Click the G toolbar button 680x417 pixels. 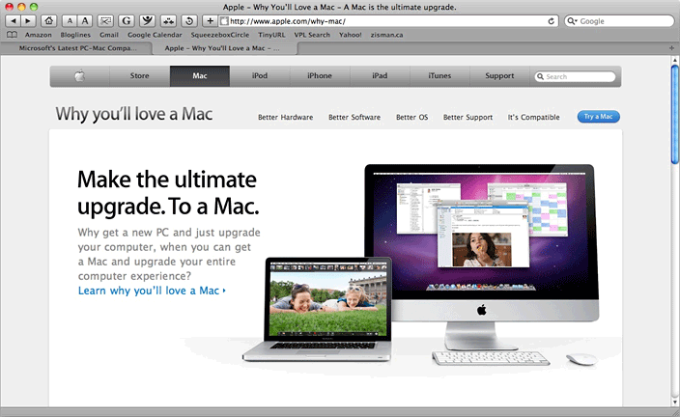tap(127, 21)
